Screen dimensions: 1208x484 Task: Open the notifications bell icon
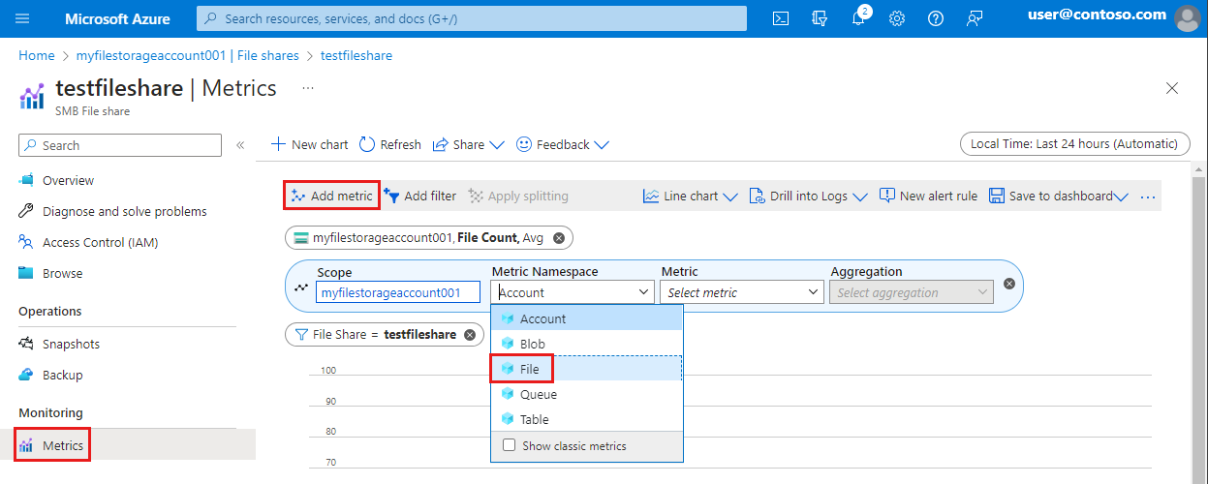coord(858,18)
